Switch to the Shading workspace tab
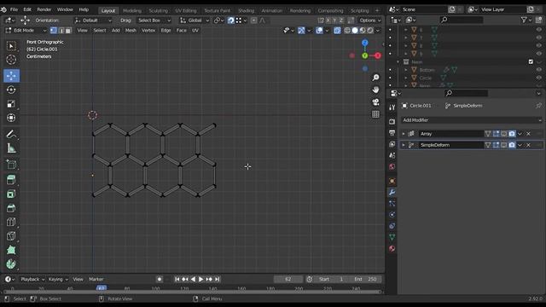The height and width of the screenshot is (307, 546). (x=246, y=10)
